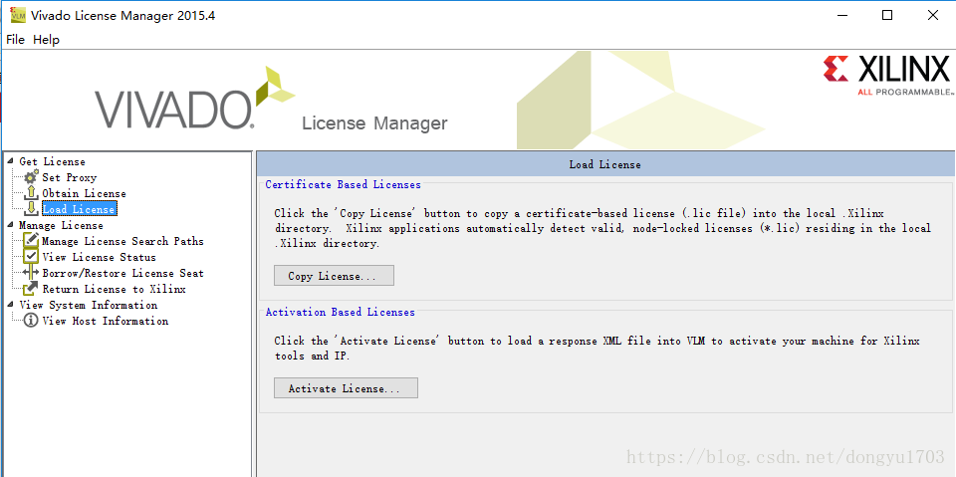This screenshot has width=956, height=477.
Task: Select Set Proxy in the tree
Action: click(69, 177)
